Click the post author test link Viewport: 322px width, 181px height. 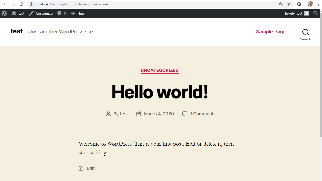[x=124, y=114]
